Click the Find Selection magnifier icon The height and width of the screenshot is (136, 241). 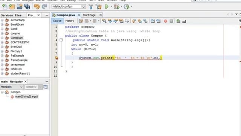tap(104, 21)
